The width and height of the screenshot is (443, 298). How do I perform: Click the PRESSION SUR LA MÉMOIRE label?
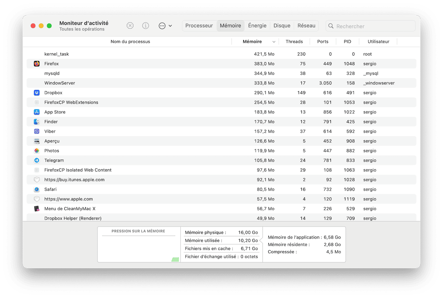(138, 231)
